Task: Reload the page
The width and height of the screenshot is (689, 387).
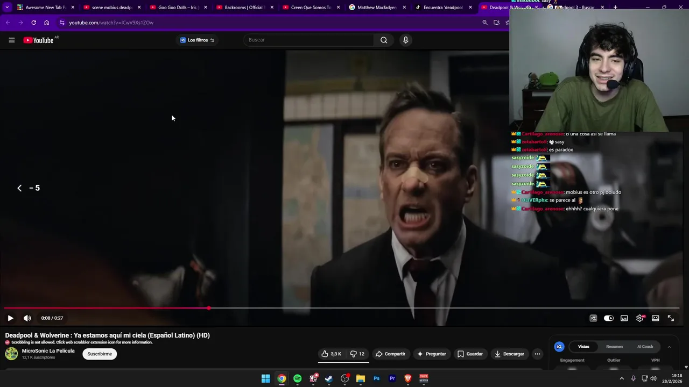Action: click(33, 23)
